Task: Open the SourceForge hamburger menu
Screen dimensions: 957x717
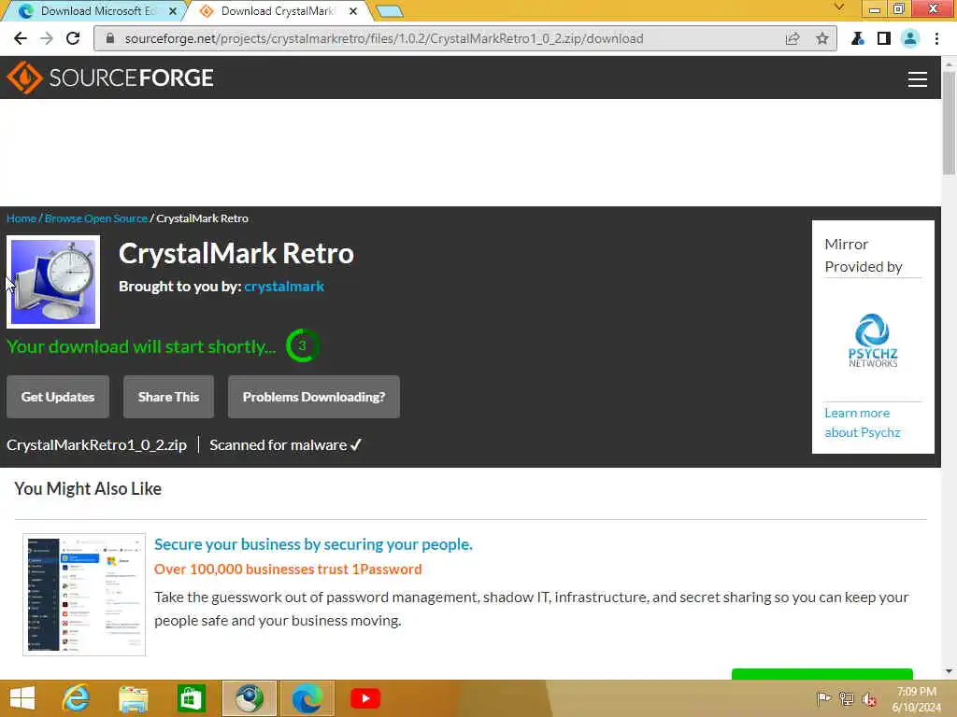Action: [x=918, y=78]
